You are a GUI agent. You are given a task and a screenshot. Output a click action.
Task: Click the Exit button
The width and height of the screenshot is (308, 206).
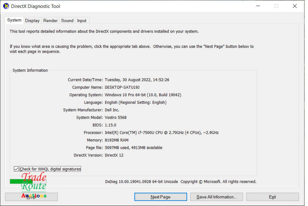click(x=272, y=197)
